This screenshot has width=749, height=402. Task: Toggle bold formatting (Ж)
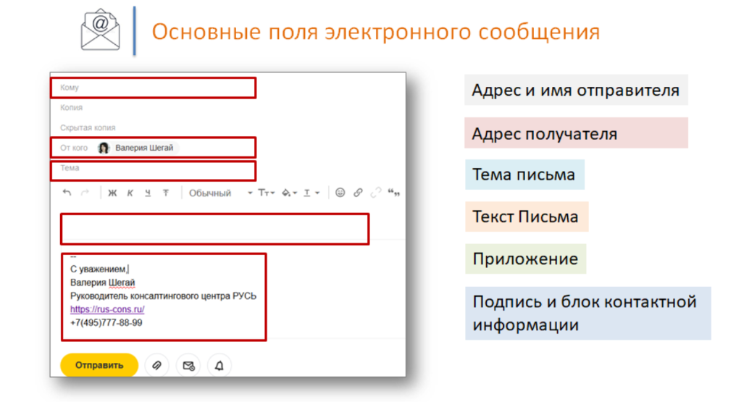[112, 193]
